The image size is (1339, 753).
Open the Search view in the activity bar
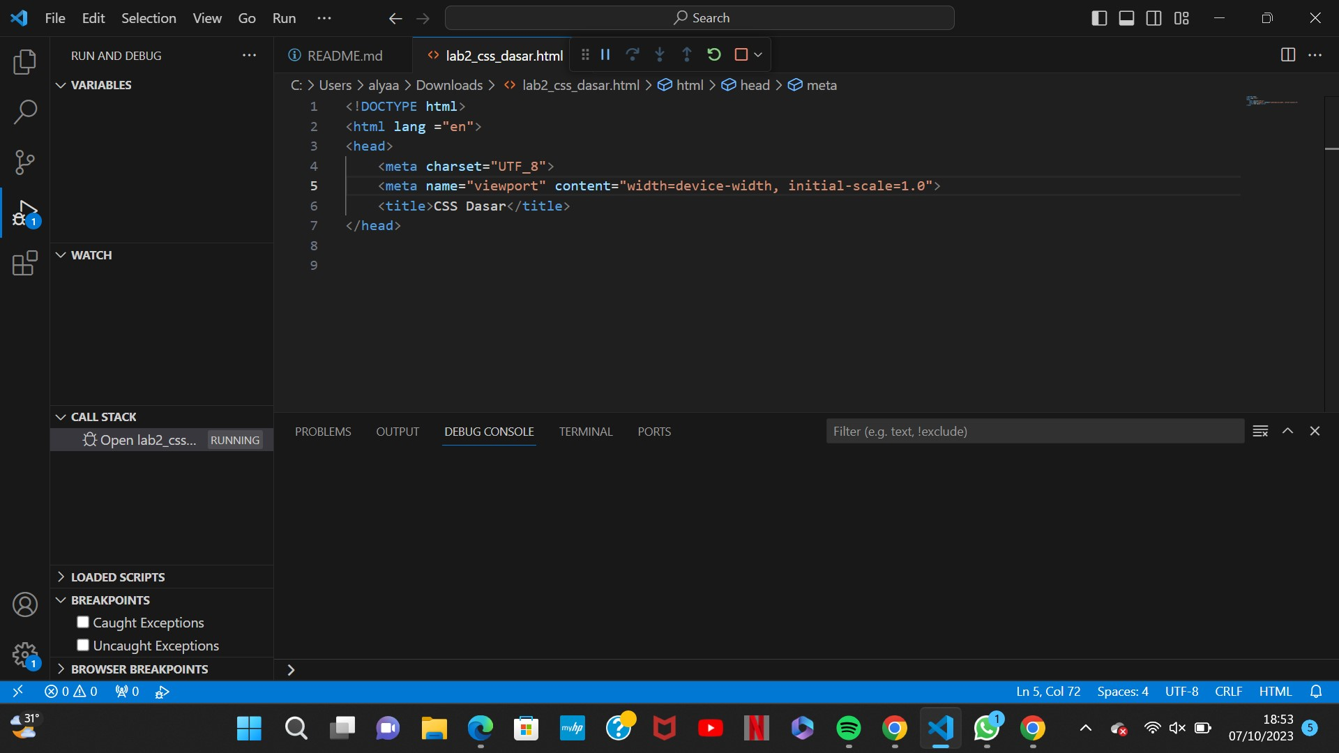pyautogui.click(x=25, y=112)
